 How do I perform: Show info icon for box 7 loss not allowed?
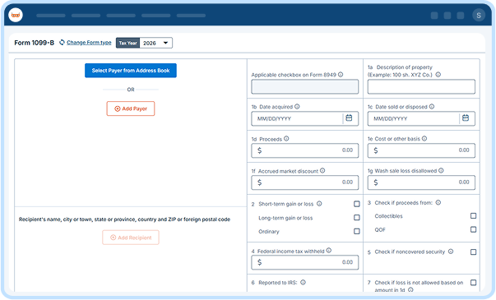(410, 289)
